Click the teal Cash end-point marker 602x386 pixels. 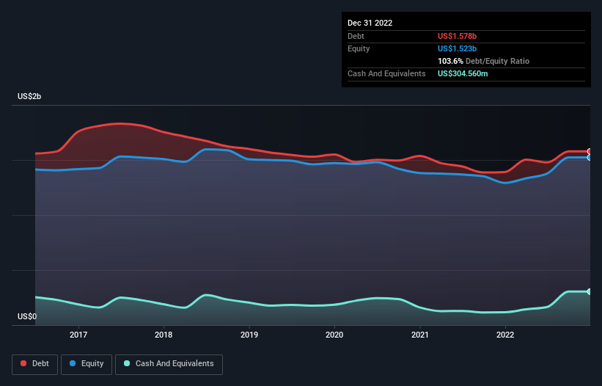(590, 291)
